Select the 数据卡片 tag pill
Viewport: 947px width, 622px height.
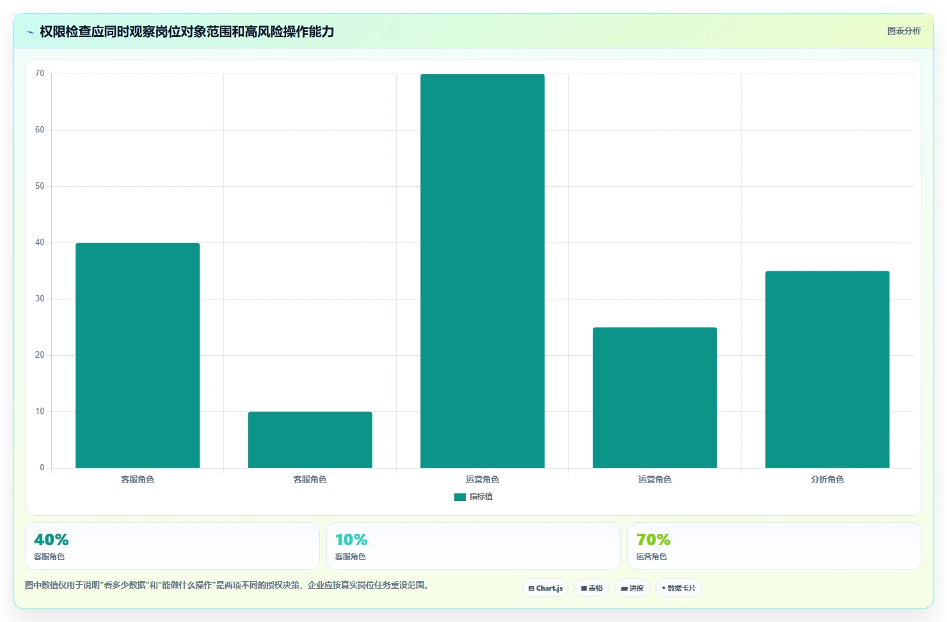click(679, 588)
